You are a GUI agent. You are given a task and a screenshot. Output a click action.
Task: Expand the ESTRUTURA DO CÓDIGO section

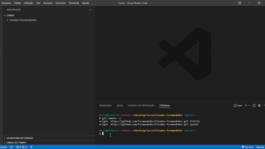coord(5,138)
